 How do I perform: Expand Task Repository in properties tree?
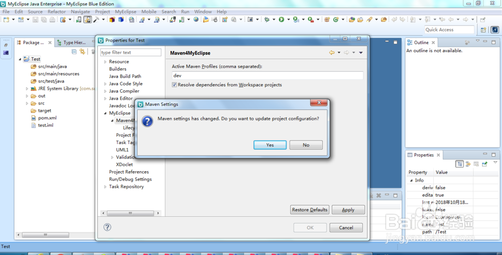(105, 187)
